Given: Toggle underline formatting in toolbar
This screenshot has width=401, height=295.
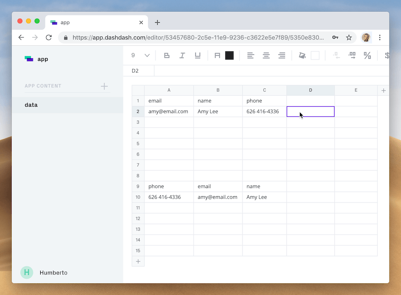Looking at the screenshot, I should 198,56.
